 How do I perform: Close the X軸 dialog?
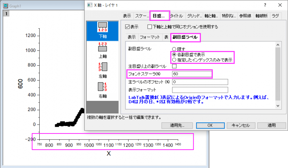pos(280,5)
